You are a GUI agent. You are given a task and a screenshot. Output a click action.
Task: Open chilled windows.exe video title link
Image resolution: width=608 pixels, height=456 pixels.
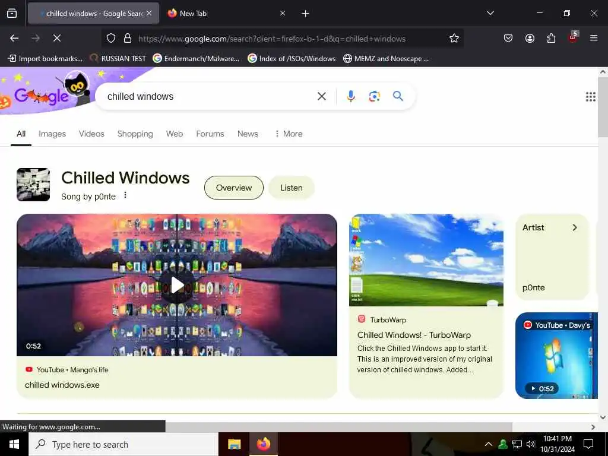[x=62, y=385]
